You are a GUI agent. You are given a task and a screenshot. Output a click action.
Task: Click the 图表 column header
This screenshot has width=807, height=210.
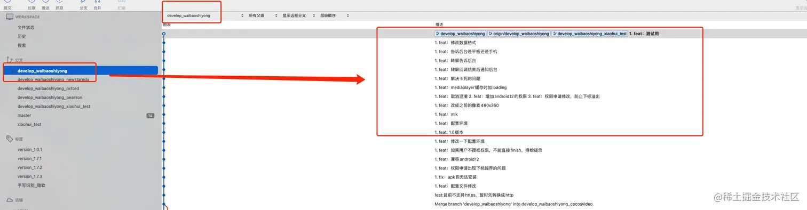(x=167, y=25)
